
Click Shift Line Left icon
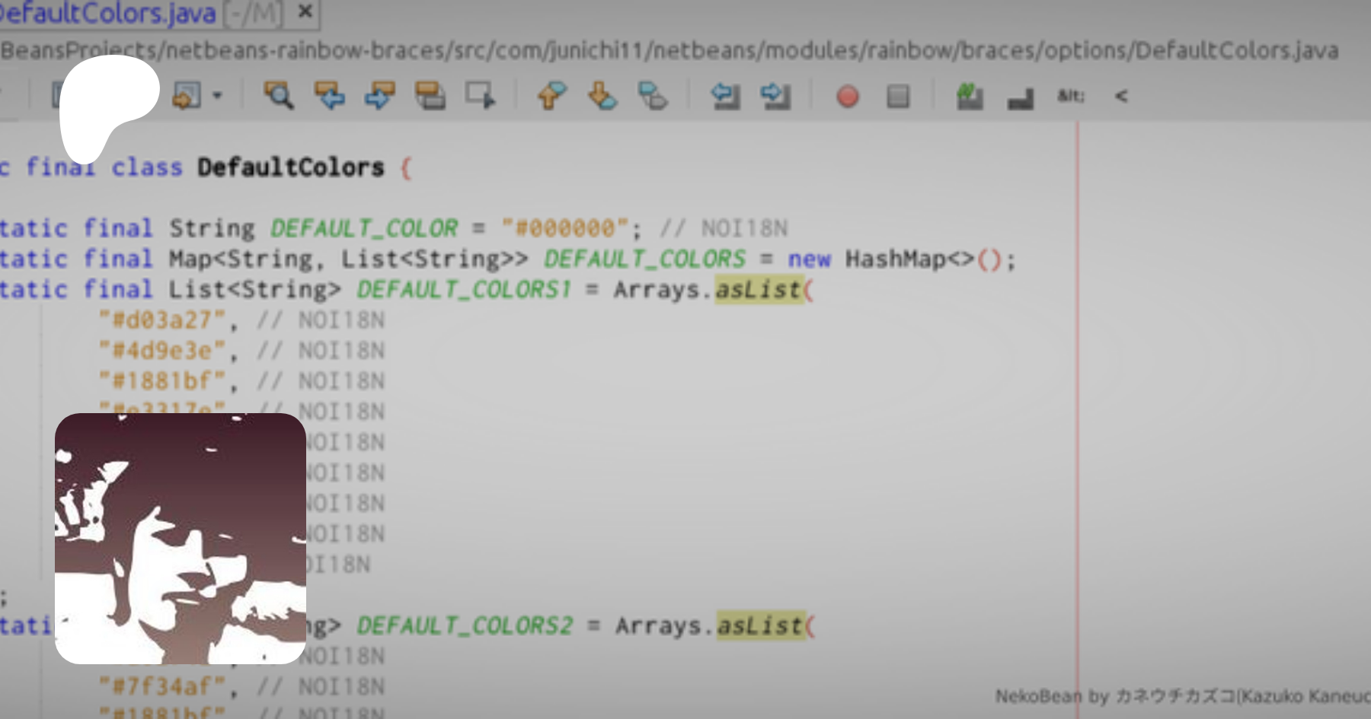(725, 96)
